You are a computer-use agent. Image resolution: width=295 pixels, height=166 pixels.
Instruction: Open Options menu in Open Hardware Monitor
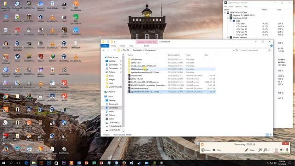[x=238, y=6]
